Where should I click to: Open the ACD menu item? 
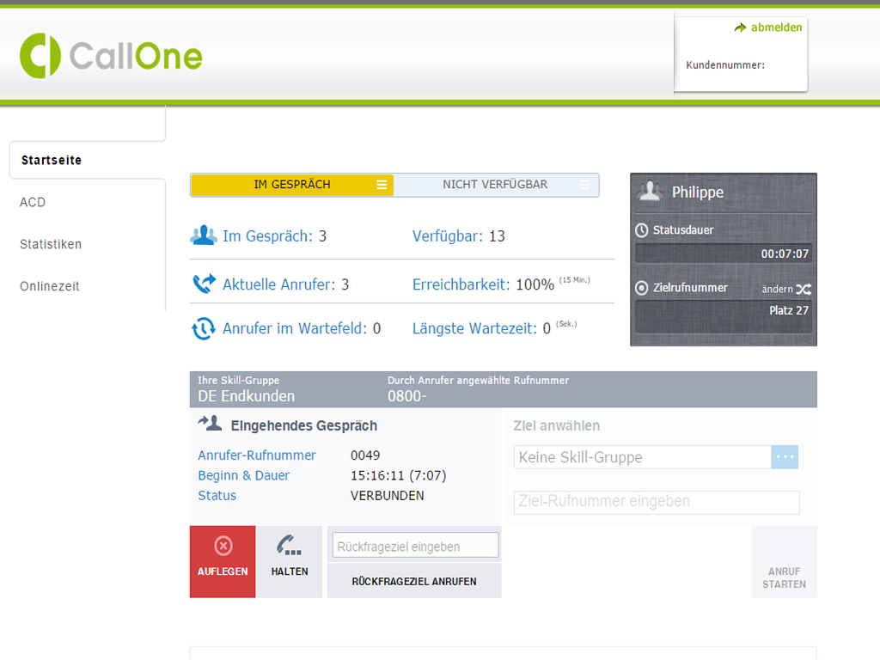(33, 203)
